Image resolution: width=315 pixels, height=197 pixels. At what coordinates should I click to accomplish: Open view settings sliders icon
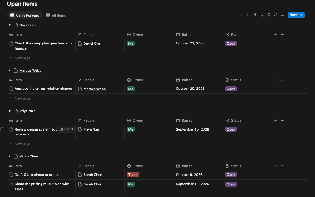click(282, 15)
